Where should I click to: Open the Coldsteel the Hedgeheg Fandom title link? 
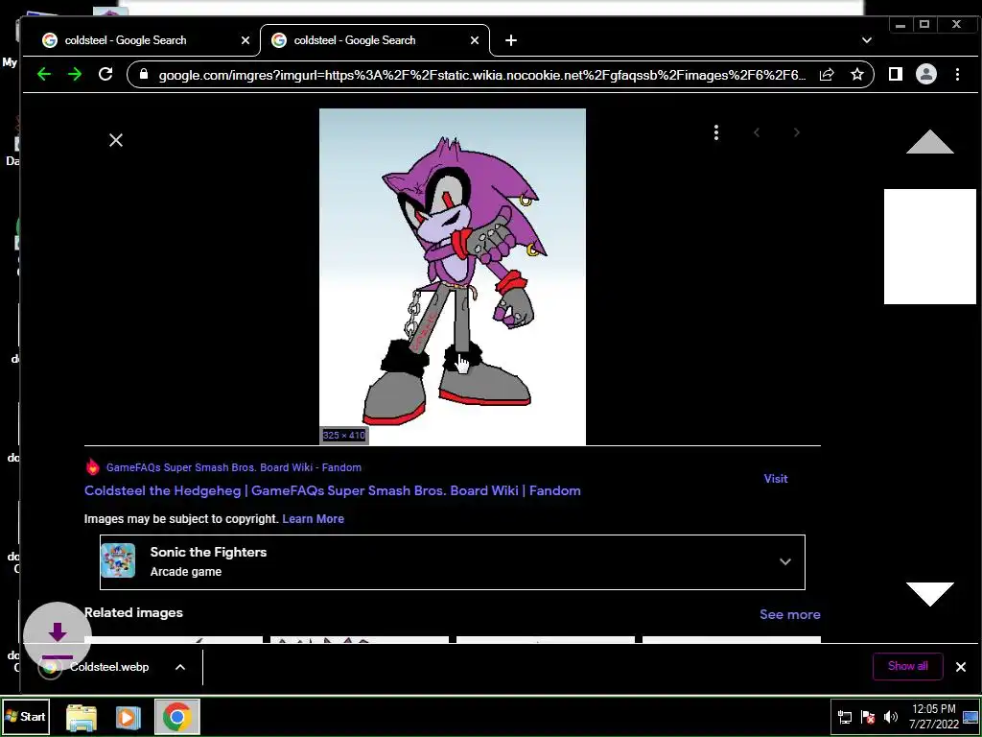[x=333, y=490]
